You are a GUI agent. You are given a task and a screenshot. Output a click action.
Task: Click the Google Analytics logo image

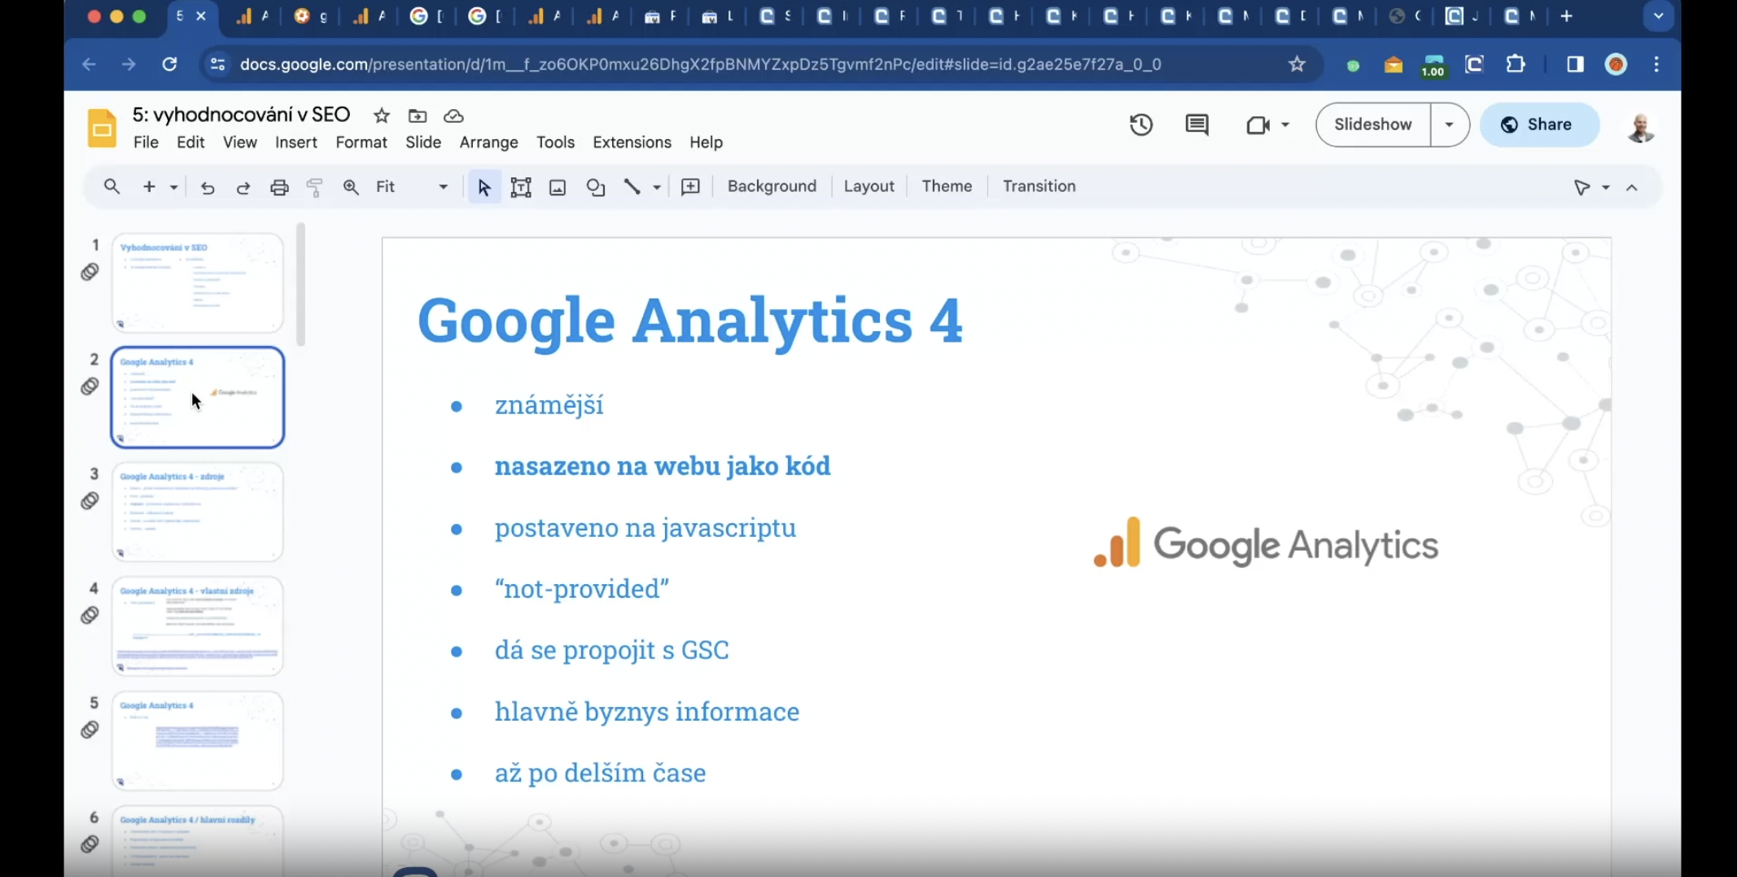pos(1266,543)
